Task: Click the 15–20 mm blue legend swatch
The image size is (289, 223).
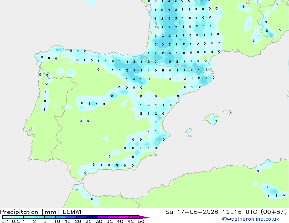Action: 71,217
